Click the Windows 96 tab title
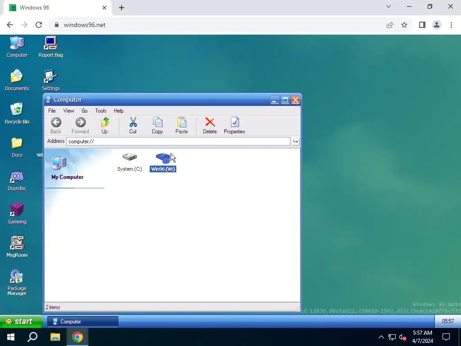 (x=34, y=8)
